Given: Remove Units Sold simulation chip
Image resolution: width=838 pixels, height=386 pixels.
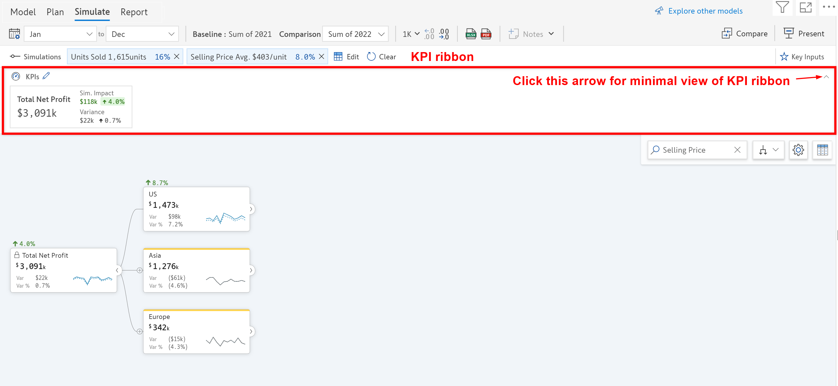Looking at the screenshot, I should (x=177, y=56).
